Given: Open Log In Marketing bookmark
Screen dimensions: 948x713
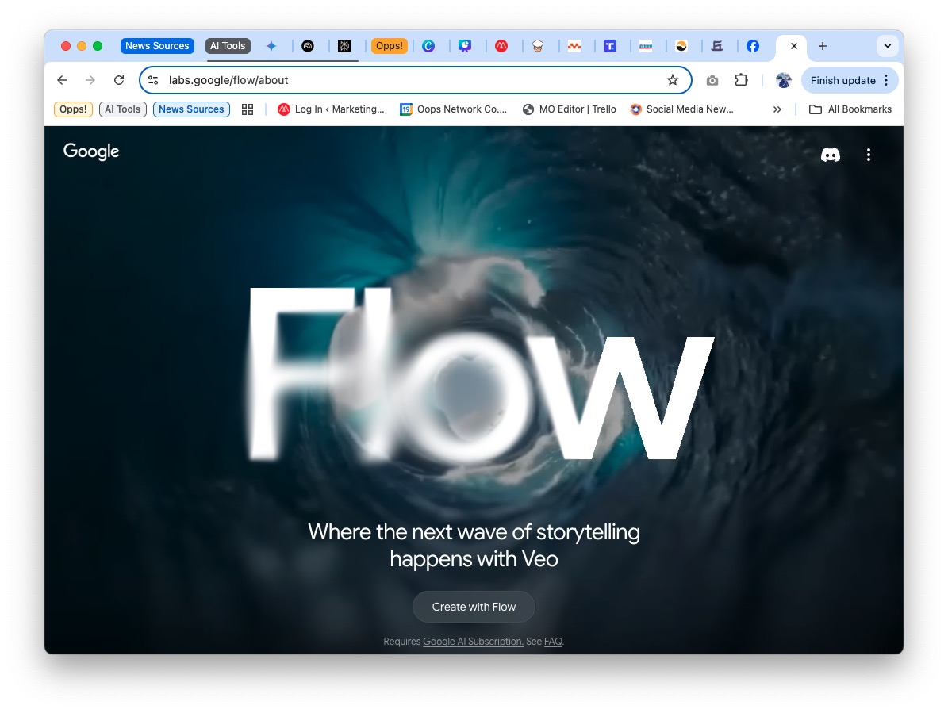Looking at the screenshot, I should 331,109.
